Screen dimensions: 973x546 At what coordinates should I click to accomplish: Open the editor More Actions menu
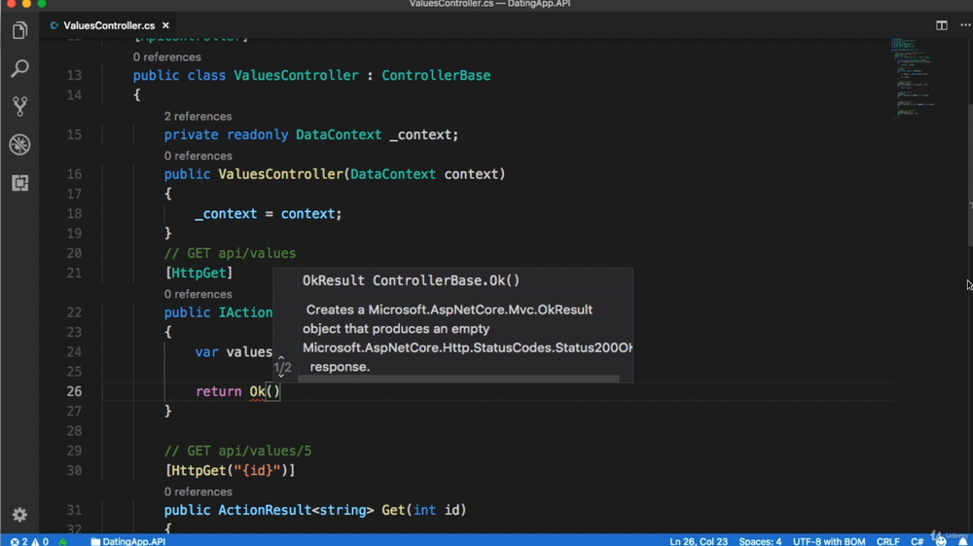[x=965, y=25]
